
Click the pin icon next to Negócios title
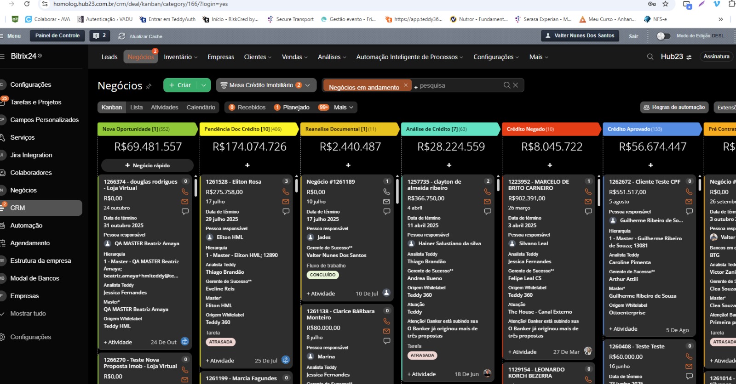point(149,86)
